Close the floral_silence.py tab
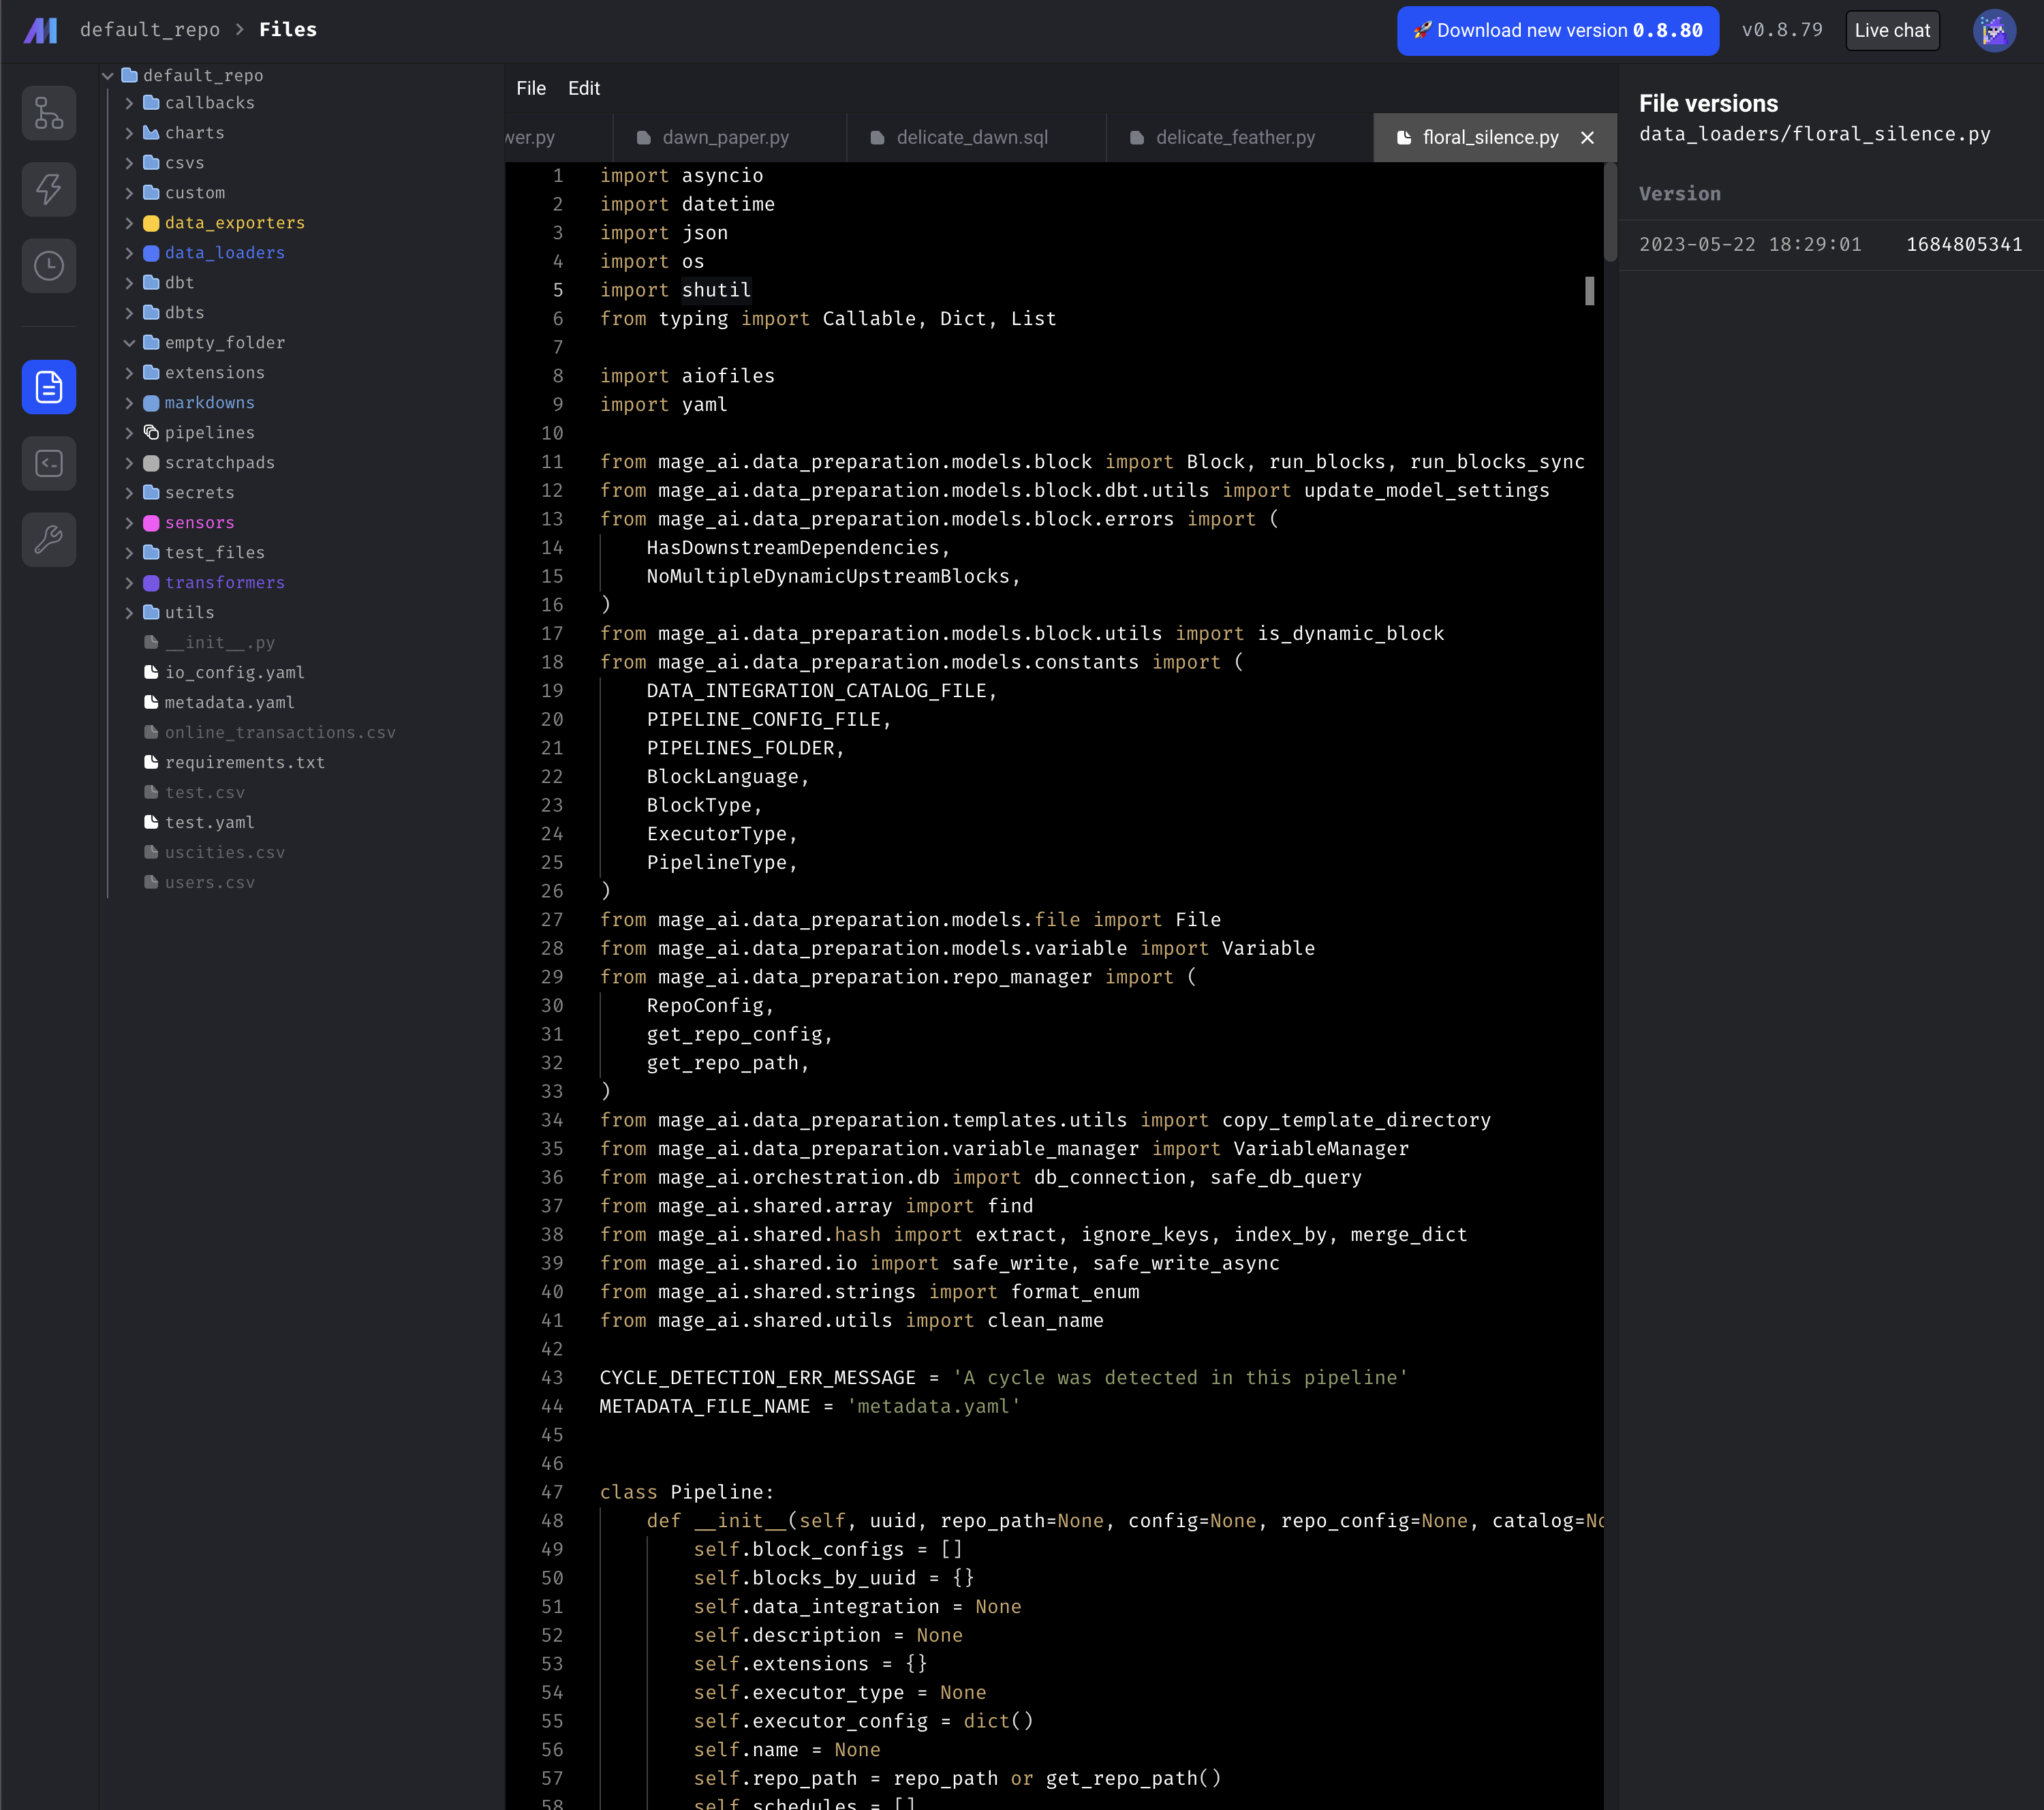Viewport: 2044px width, 1810px height. 1587,138
